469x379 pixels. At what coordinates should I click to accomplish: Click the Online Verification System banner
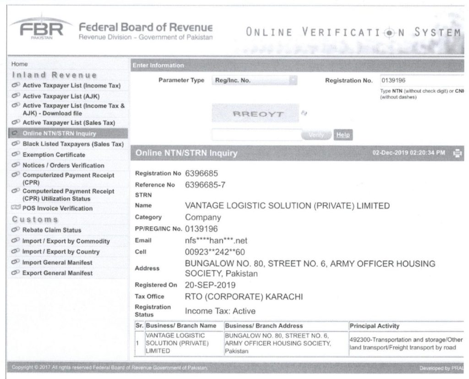[353, 32]
